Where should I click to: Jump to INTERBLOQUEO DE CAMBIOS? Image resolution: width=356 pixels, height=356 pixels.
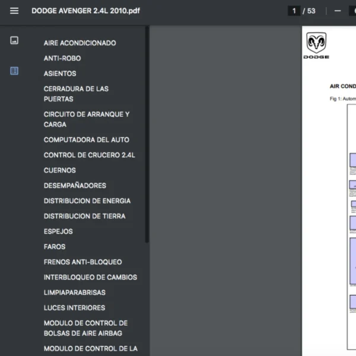tap(90, 277)
